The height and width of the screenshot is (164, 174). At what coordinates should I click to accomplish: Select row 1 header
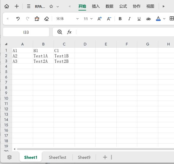[x=6, y=50]
